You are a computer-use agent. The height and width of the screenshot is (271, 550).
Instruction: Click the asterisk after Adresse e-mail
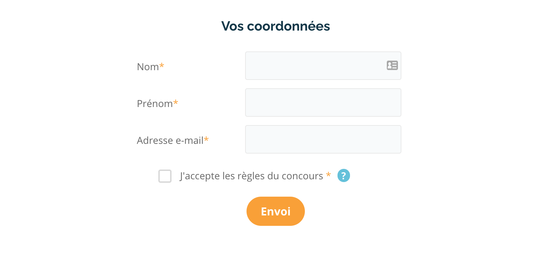click(206, 139)
